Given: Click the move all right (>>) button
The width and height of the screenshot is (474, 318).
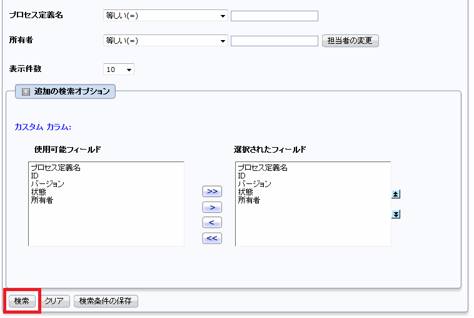Looking at the screenshot, I should (x=212, y=192).
